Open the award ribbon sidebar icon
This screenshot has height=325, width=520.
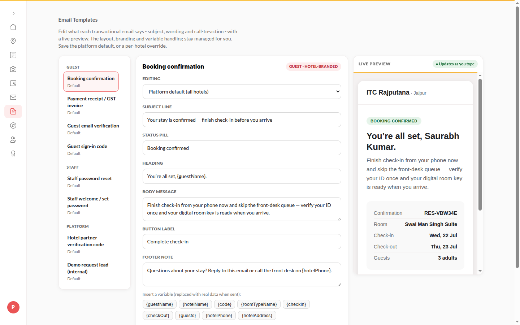click(13, 154)
